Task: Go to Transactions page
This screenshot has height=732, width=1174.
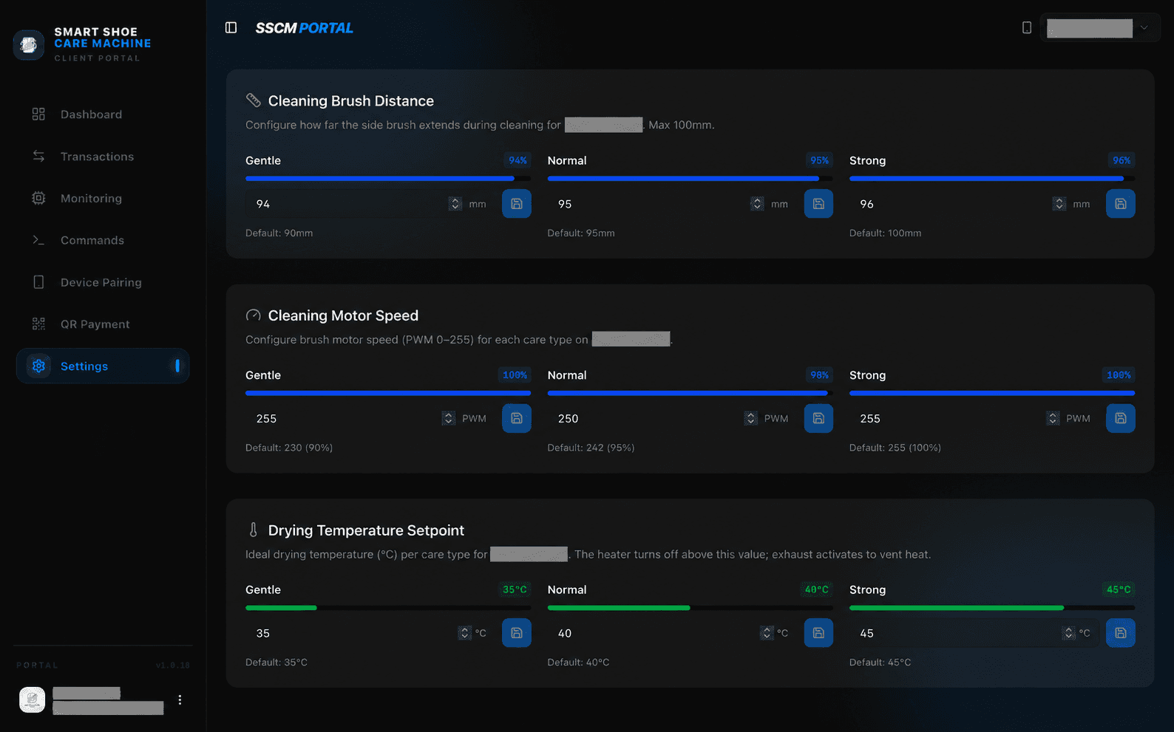Action: coord(103,157)
